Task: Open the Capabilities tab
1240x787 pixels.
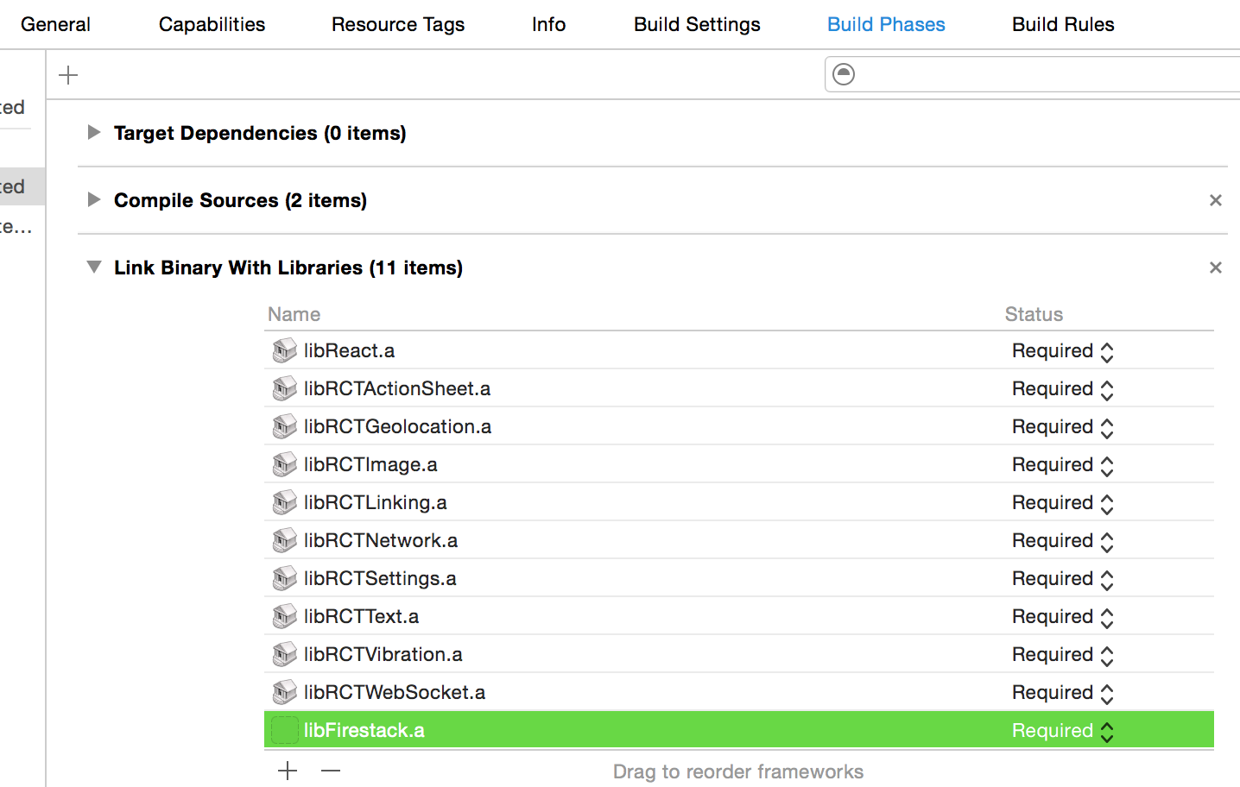Action: 212,24
